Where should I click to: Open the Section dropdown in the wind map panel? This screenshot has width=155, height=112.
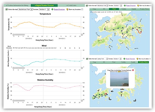(118, 5)
